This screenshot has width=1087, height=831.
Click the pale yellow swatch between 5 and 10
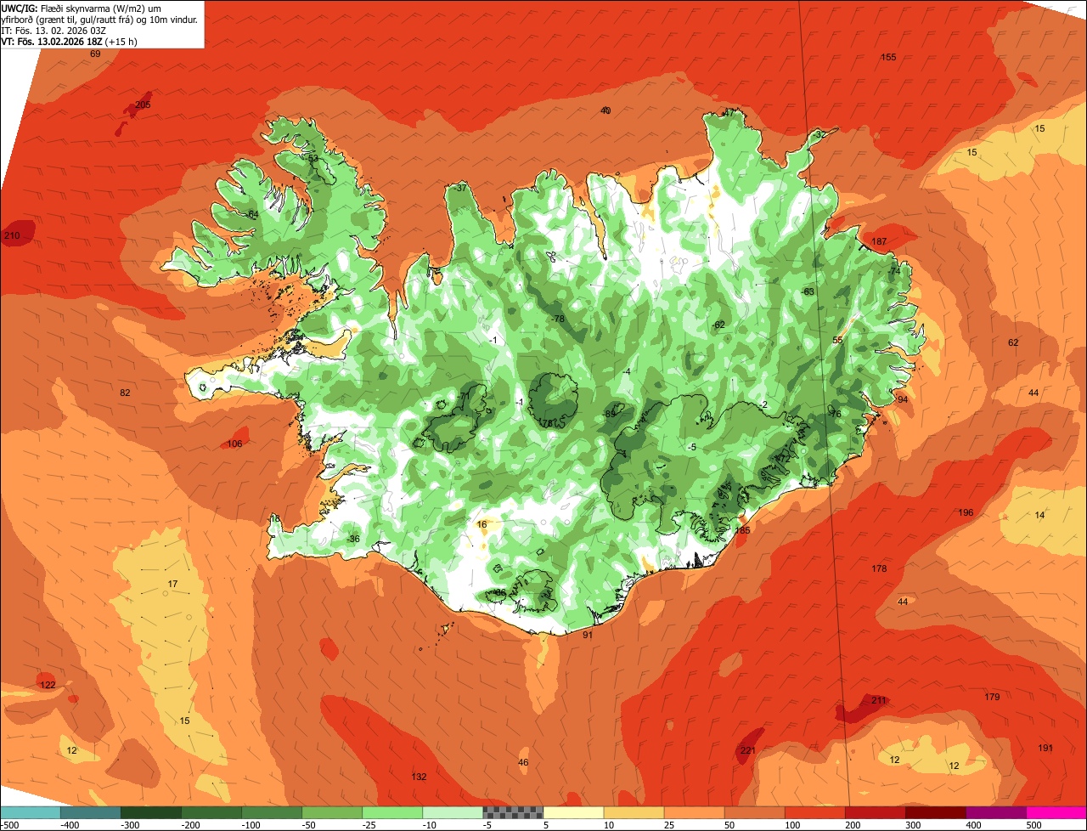point(573,812)
